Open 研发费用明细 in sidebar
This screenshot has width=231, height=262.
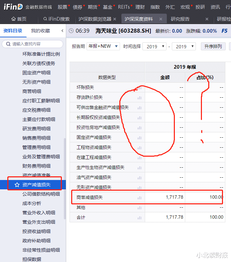point(36,129)
